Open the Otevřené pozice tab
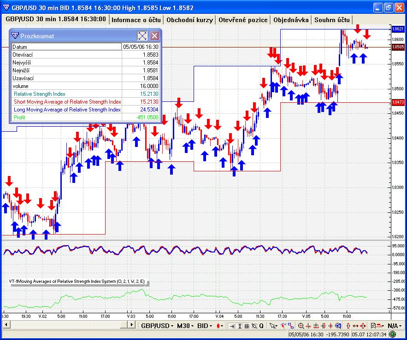407x340 pixels. coord(243,20)
